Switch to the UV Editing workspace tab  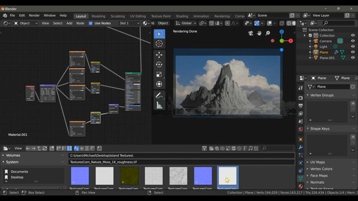point(138,16)
